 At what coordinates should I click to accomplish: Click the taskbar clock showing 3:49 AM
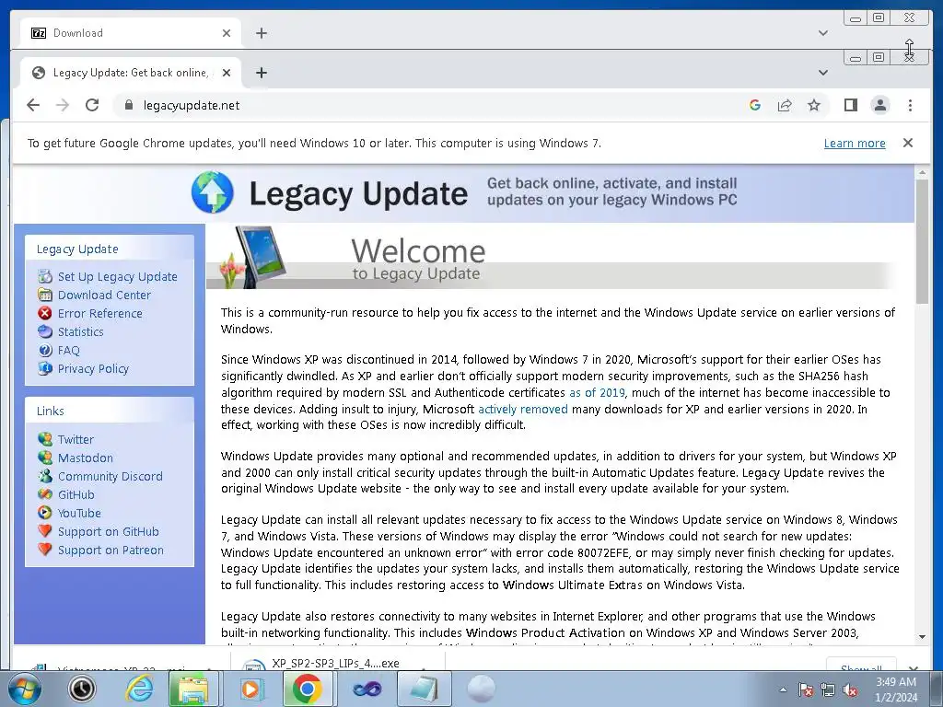[895, 689]
